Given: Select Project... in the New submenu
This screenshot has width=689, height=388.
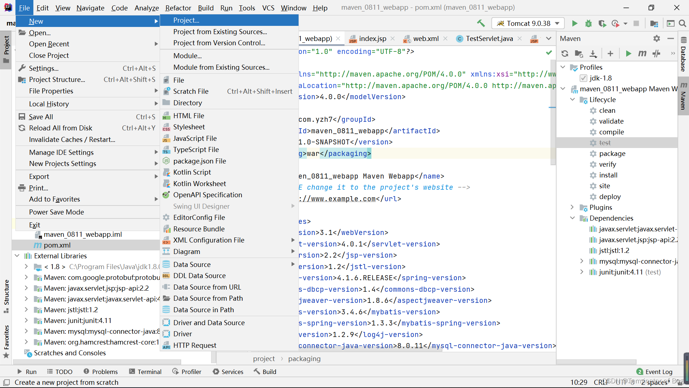Looking at the screenshot, I should click(229, 20).
